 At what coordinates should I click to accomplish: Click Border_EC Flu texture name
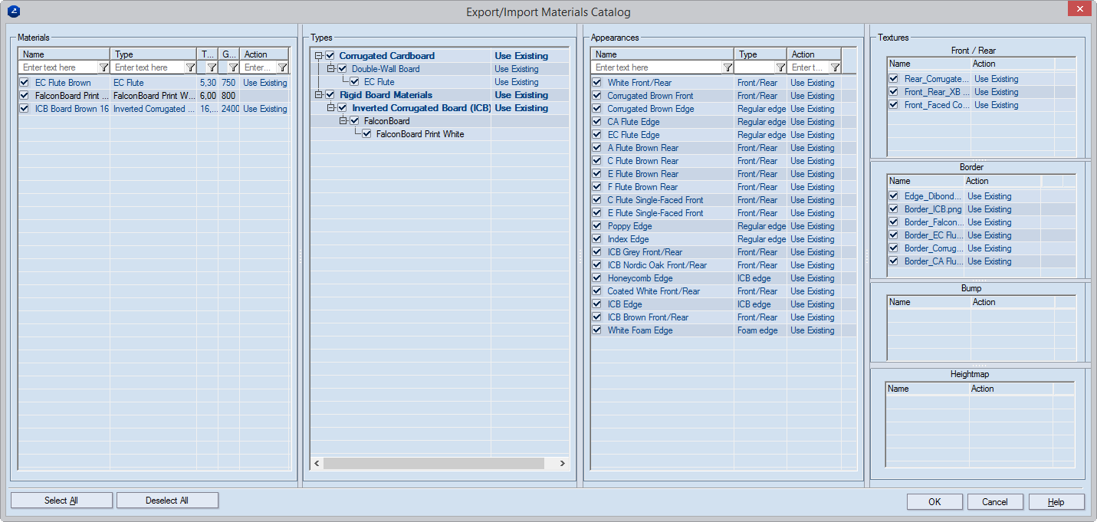click(933, 235)
